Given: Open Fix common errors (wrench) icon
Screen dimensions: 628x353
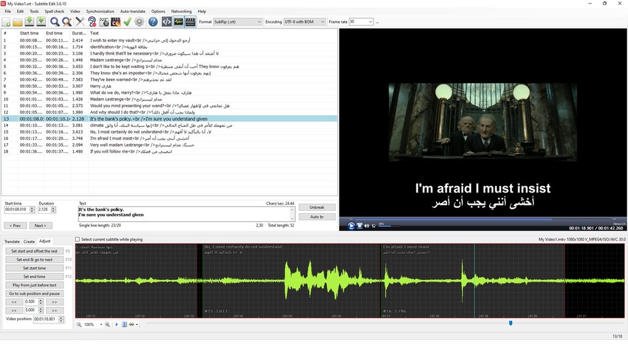Looking at the screenshot, I should point(80,22).
